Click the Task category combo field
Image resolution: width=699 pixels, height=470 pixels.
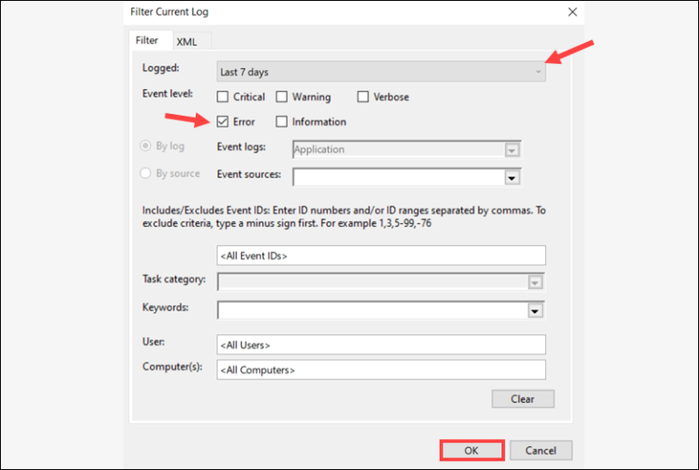[380, 281]
